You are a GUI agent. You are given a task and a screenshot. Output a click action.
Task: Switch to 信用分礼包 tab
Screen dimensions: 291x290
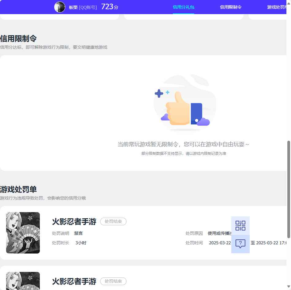[x=183, y=7]
